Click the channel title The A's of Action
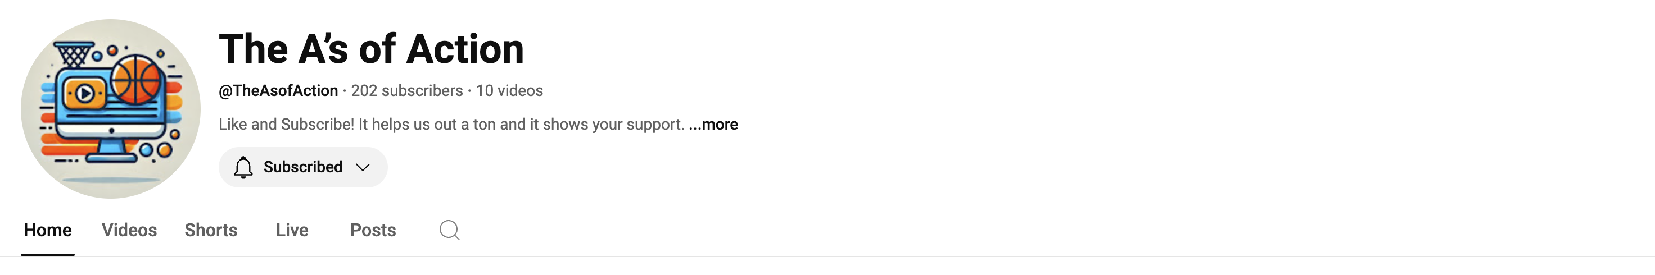The height and width of the screenshot is (275, 1655). tap(372, 49)
